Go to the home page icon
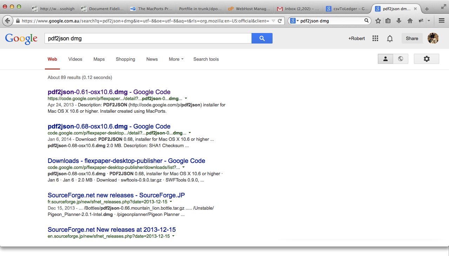This screenshot has width=449, height=256. [410, 21]
